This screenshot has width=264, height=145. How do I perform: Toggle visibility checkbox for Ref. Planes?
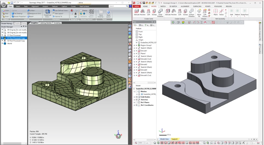tap(136, 103)
